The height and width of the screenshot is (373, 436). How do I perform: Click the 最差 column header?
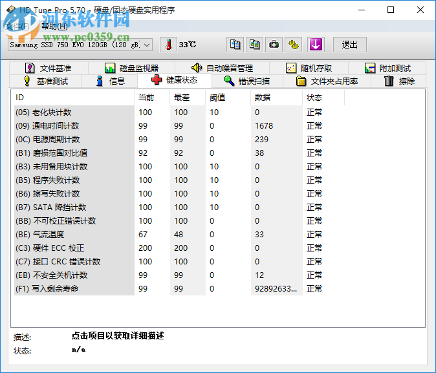[x=188, y=98]
